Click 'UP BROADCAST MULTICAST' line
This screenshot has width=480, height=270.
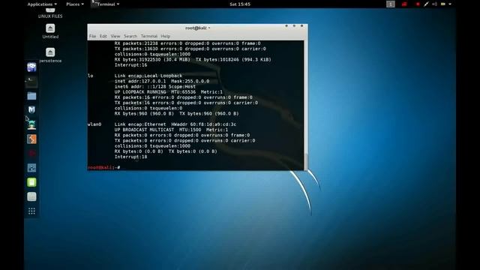(171, 130)
